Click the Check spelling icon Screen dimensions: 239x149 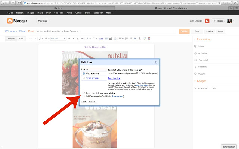pyautogui.click(x=145, y=39)
